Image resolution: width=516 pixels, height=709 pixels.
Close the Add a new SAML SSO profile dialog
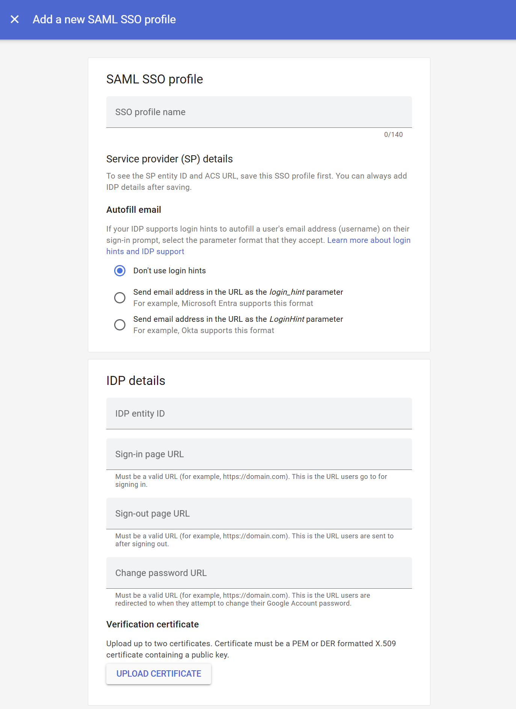[15, 19]
